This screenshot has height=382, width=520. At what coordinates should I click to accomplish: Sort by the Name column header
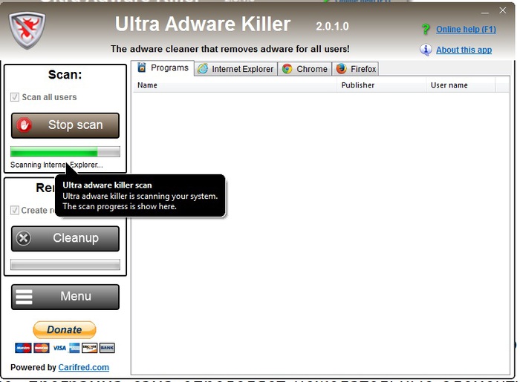235,85
